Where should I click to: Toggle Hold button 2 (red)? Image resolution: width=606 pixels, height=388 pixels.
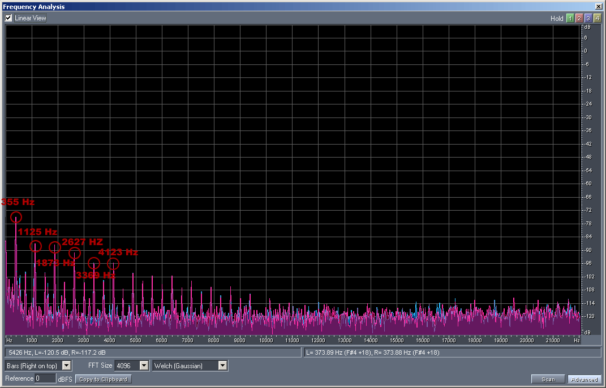[579, 18]
